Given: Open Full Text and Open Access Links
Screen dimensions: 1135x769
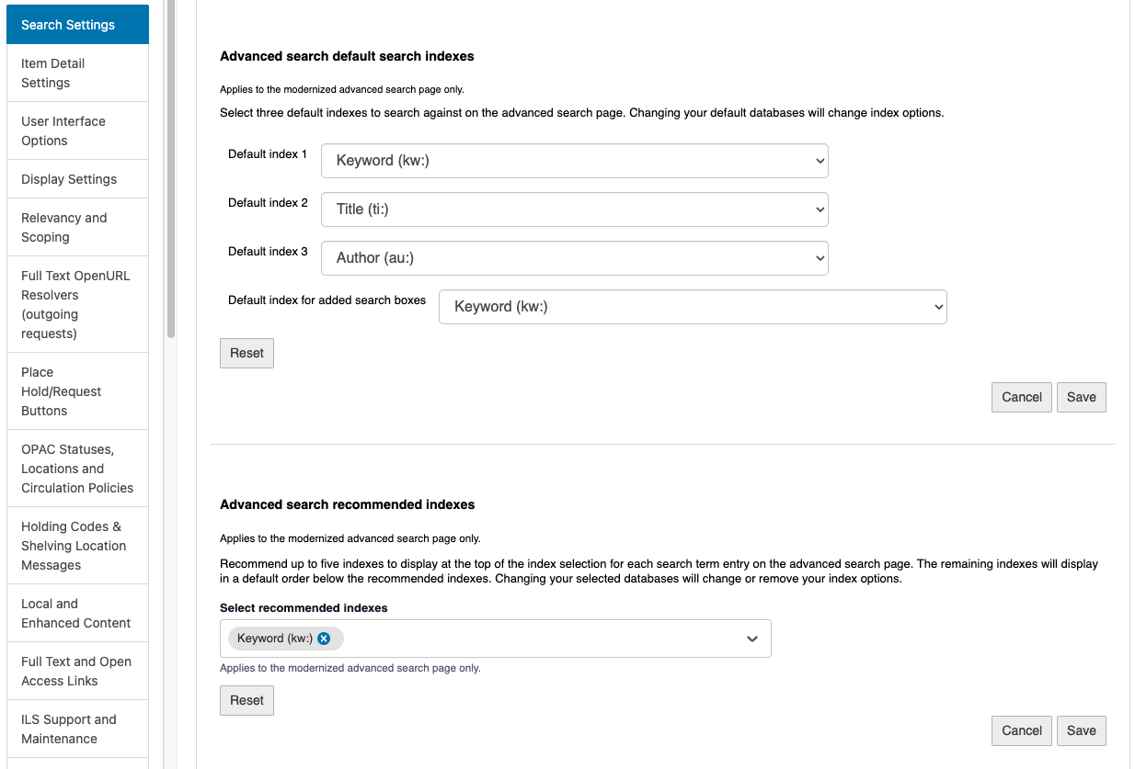Looking at the screenshot, I should click(77, 671).
